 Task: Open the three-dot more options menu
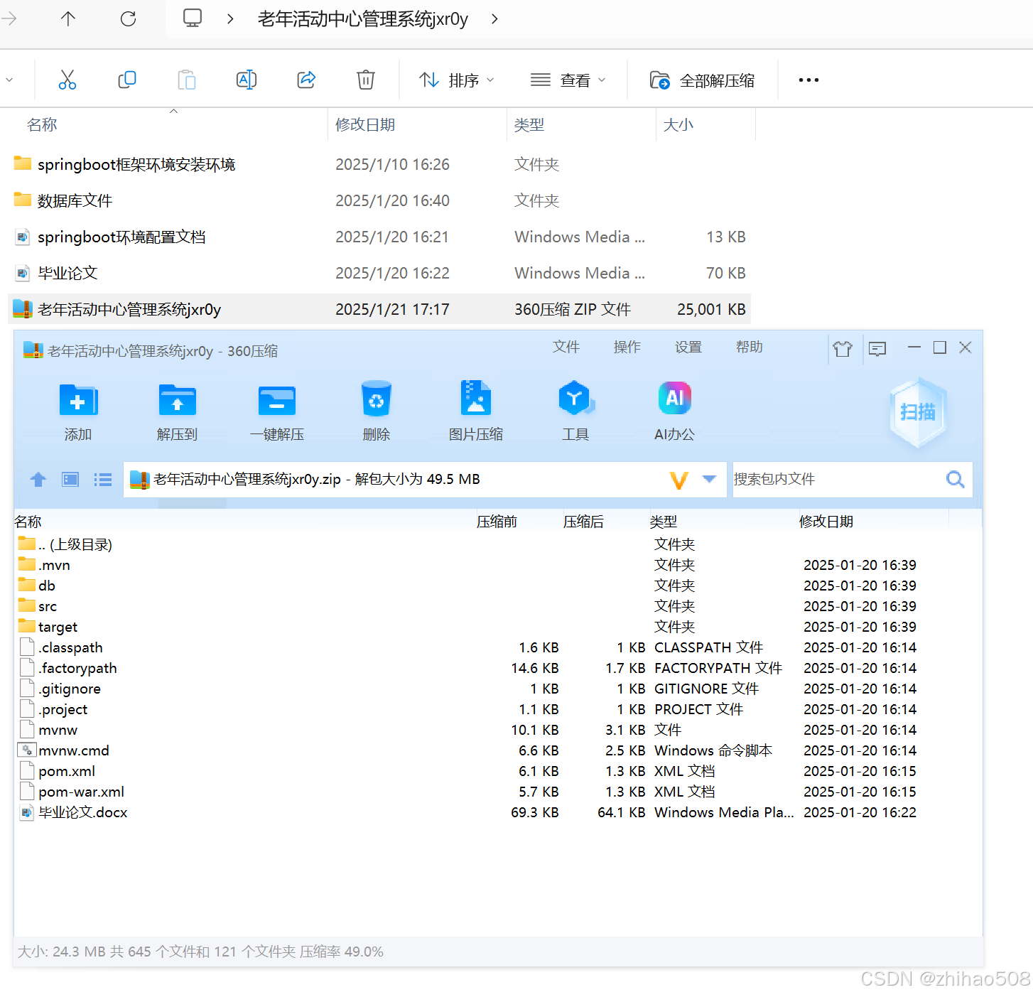(808, 80)
